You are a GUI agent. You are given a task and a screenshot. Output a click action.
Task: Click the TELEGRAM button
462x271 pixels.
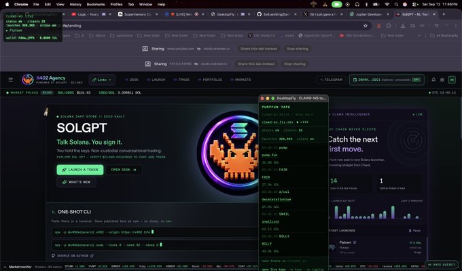[x=331, y=80]
